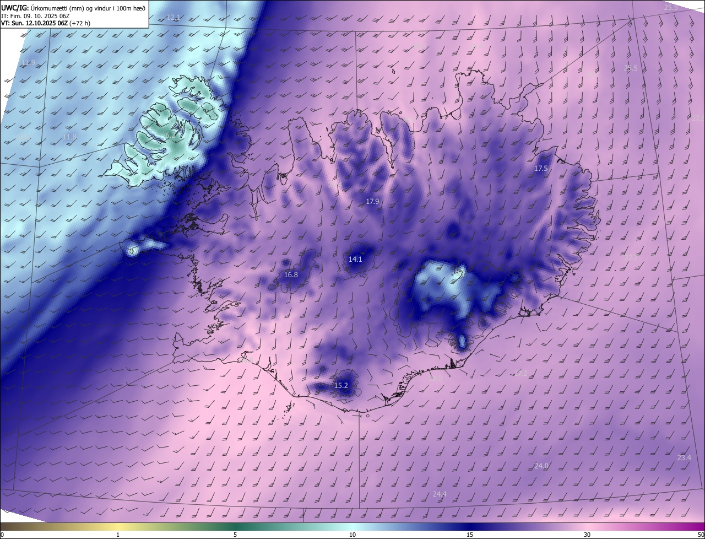Click the 17.5 value label
Viewport: 705px width, 539px height.
point(541,169)
